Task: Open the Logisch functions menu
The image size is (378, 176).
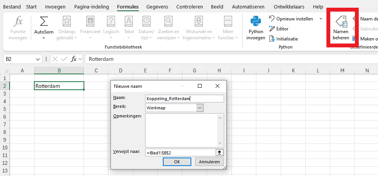Action: coord(111,28)
